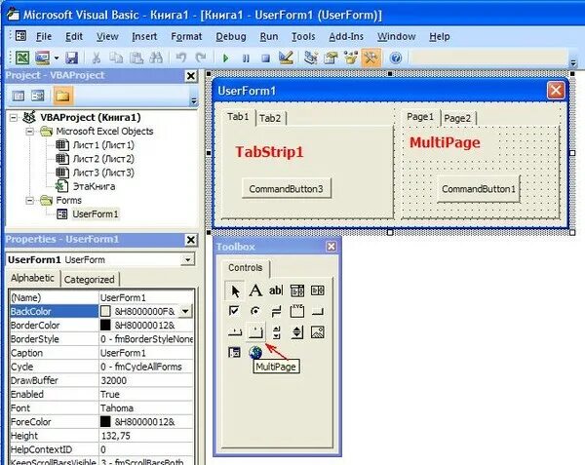The width and height of the screenshot is (585, 465).
Task: Click the Reset stop icon
Action: click(265, 58)
